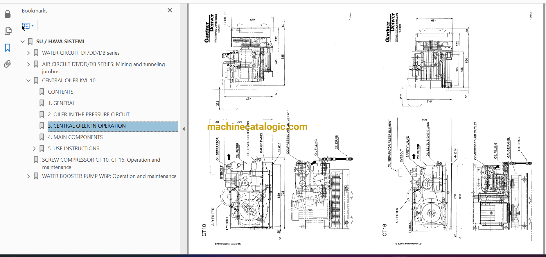This screenshot has width=546, height=257.
Task: Click bookmark icon beside 2. OILER IN THE PRESSURE CIRCUIT
Action: [42, 115]
